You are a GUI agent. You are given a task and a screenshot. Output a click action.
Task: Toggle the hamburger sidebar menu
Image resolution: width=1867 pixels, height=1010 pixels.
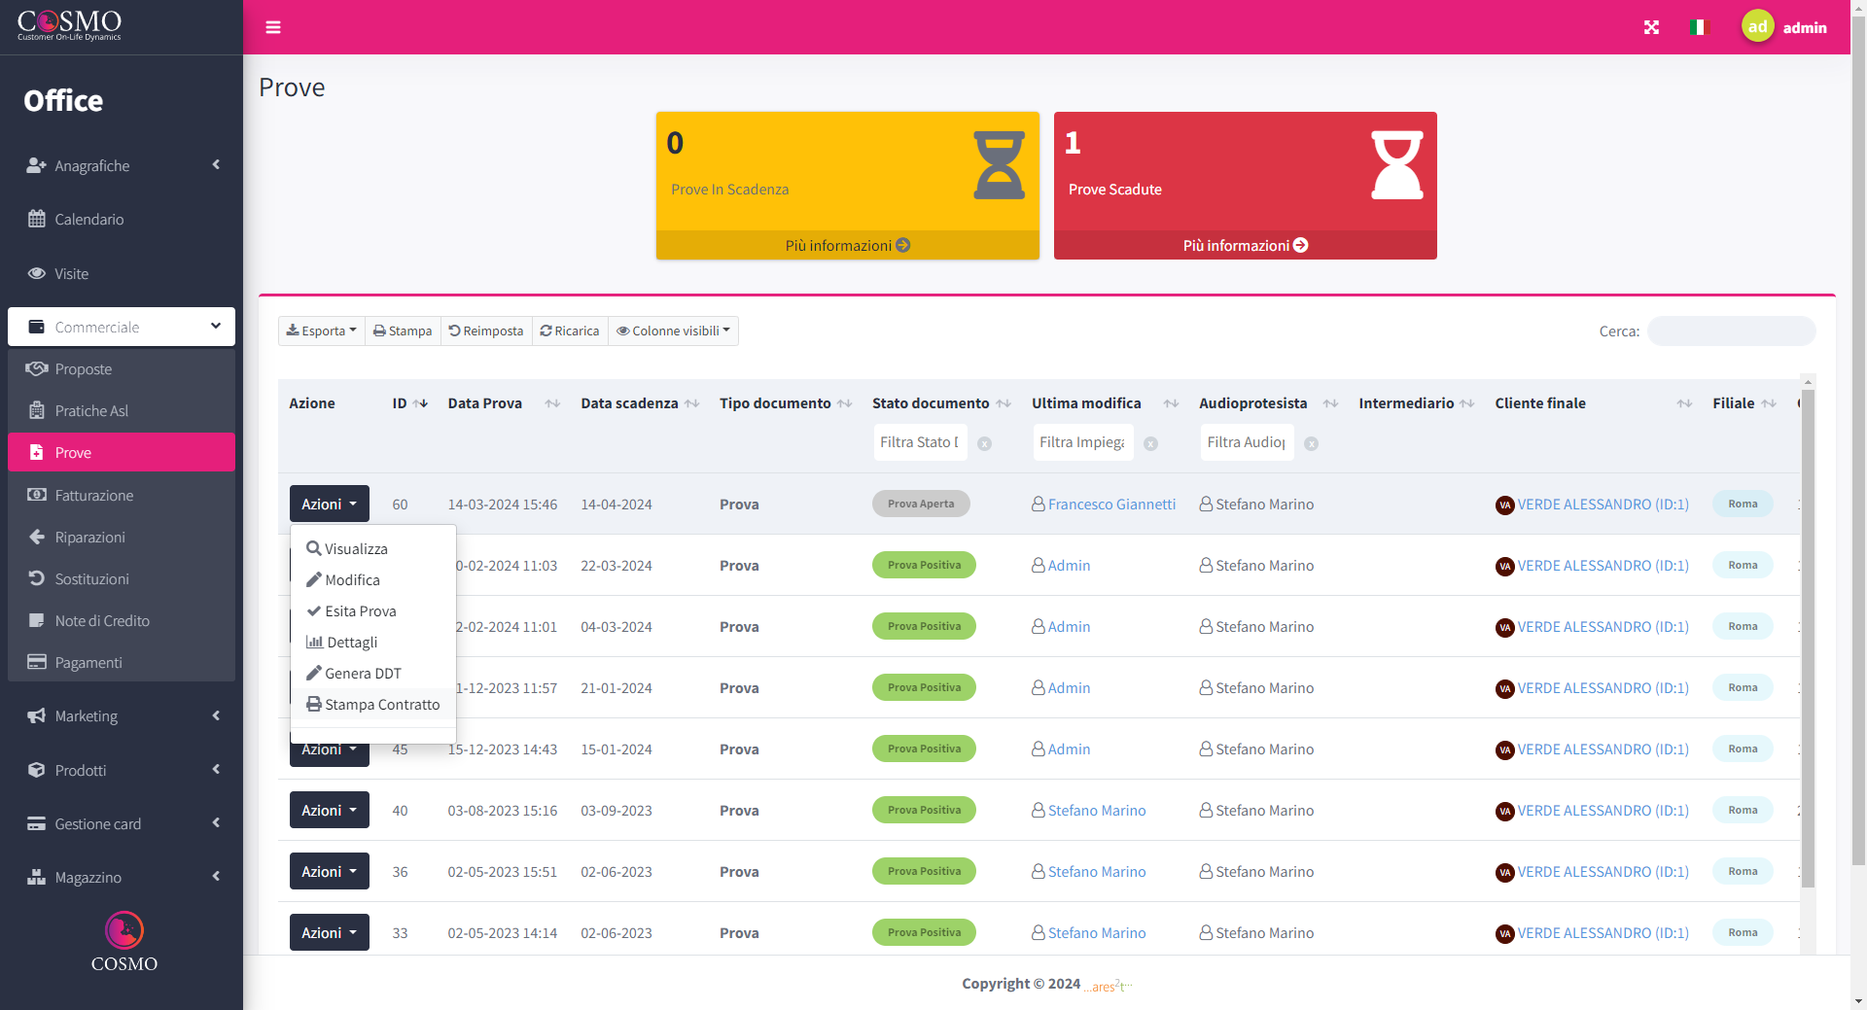[x=273, y=27]
